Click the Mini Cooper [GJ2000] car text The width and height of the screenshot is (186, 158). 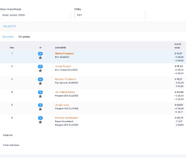tap(66, 70)
